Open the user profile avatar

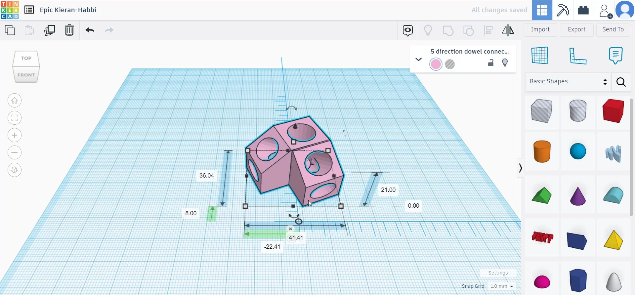click(625, 10)
